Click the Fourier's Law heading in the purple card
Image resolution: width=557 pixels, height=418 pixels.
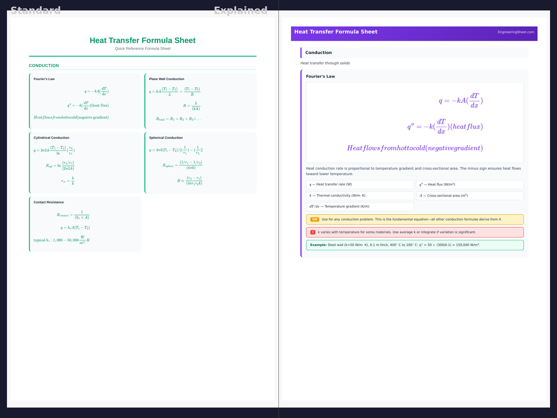point(320,76)
